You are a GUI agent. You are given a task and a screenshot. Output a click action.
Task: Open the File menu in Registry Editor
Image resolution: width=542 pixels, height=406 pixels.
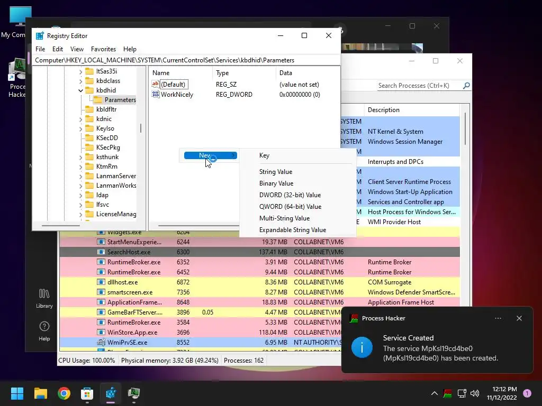[40, 49]
